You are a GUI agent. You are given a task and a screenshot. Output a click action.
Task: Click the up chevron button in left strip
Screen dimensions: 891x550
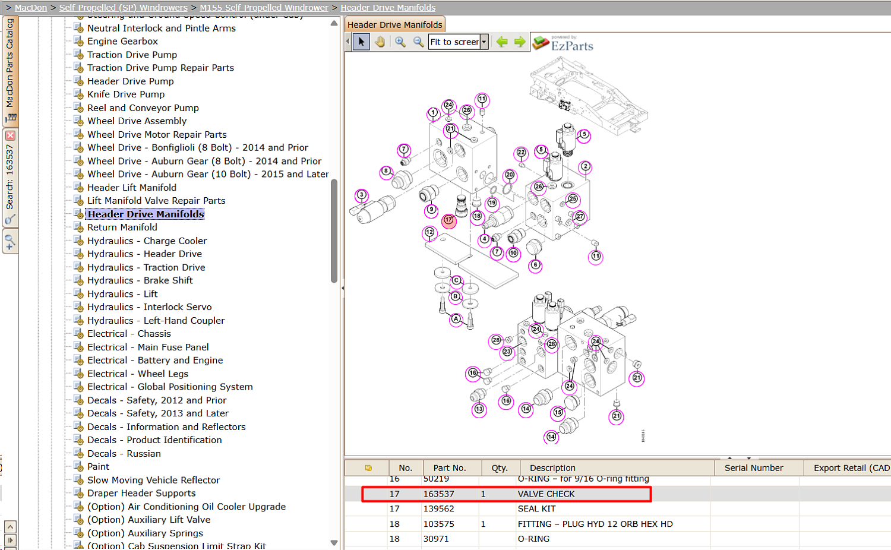coord(10,527)
